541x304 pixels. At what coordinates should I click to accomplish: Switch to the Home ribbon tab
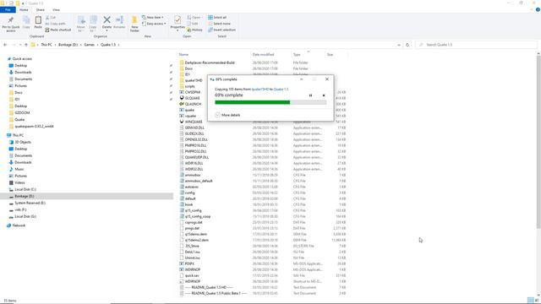point(24,9)
